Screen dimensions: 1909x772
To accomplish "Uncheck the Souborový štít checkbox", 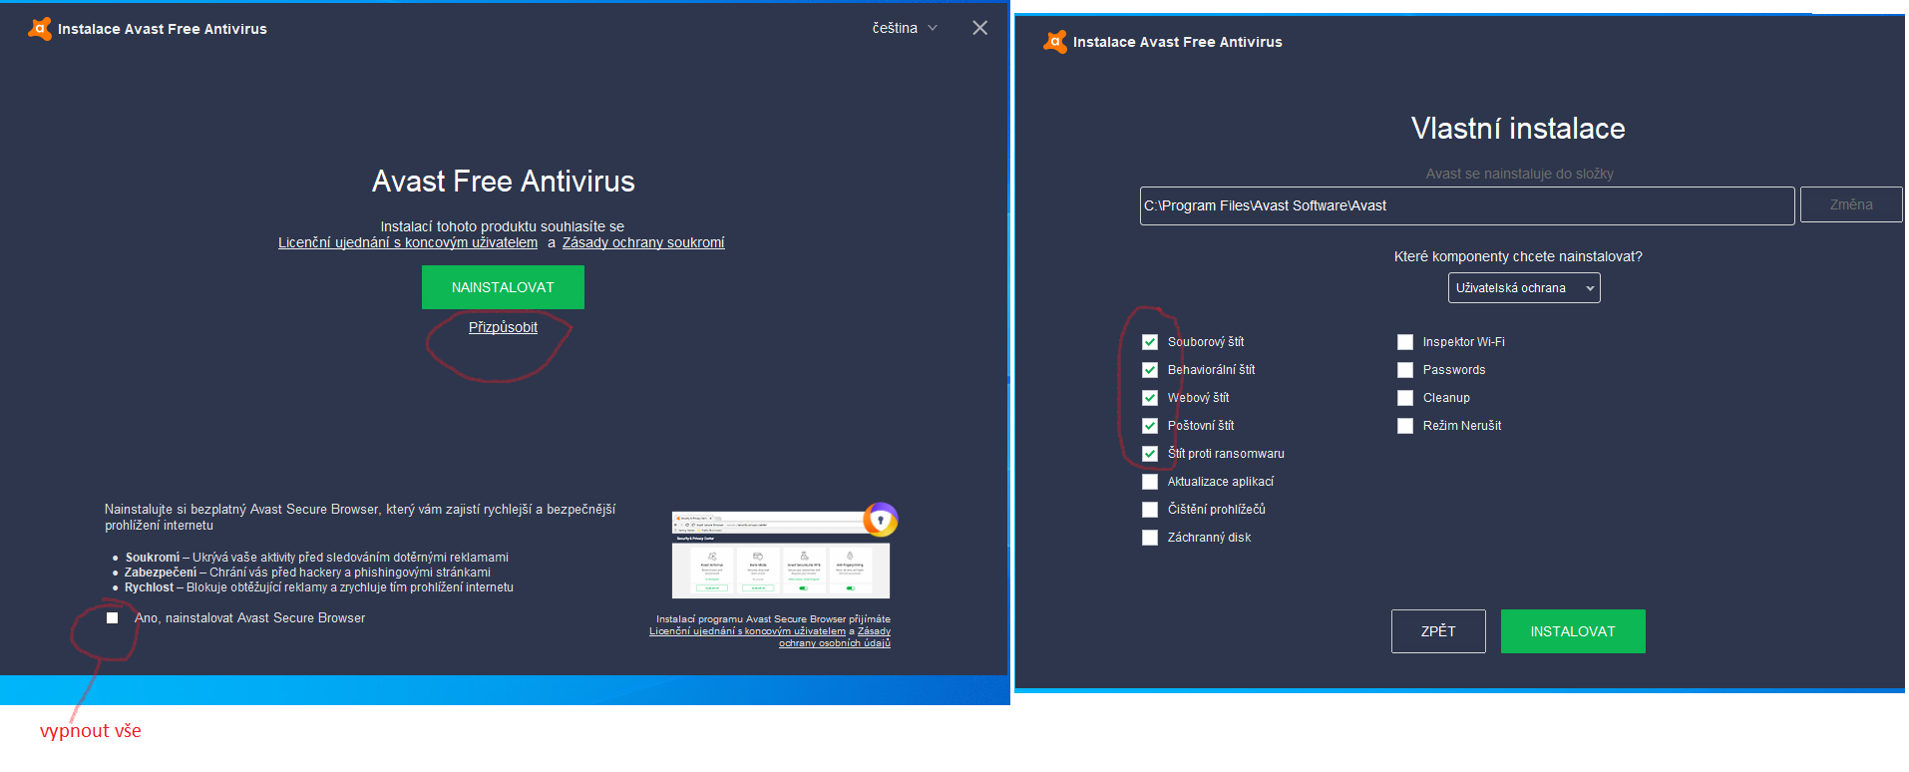I will pos(1150,342).
